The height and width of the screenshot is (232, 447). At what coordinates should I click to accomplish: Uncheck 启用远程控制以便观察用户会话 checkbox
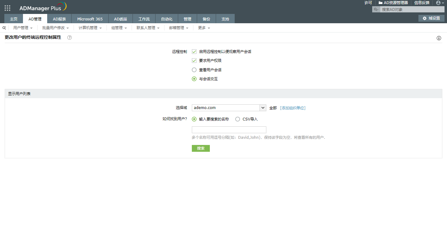coord(194,52)
